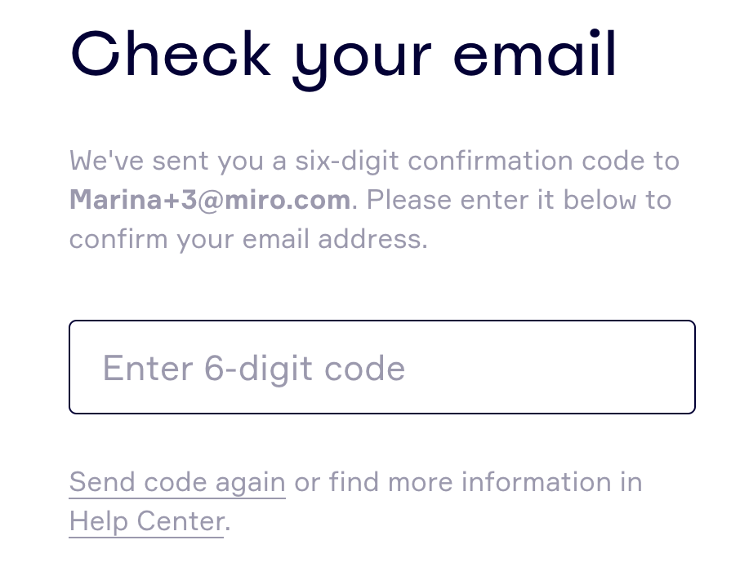Click the Enter 6-digit code input field

point(381,367)
